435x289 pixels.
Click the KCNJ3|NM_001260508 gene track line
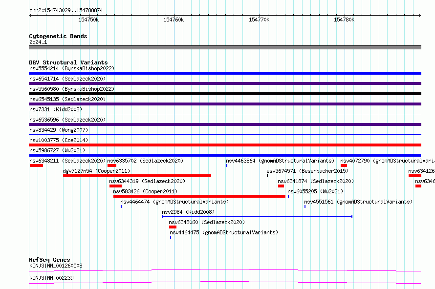(x=225, y=270)
